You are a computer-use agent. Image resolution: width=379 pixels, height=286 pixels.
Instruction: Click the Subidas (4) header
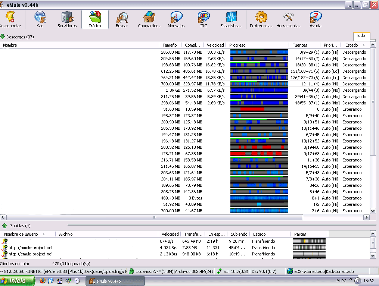[20, 226]
